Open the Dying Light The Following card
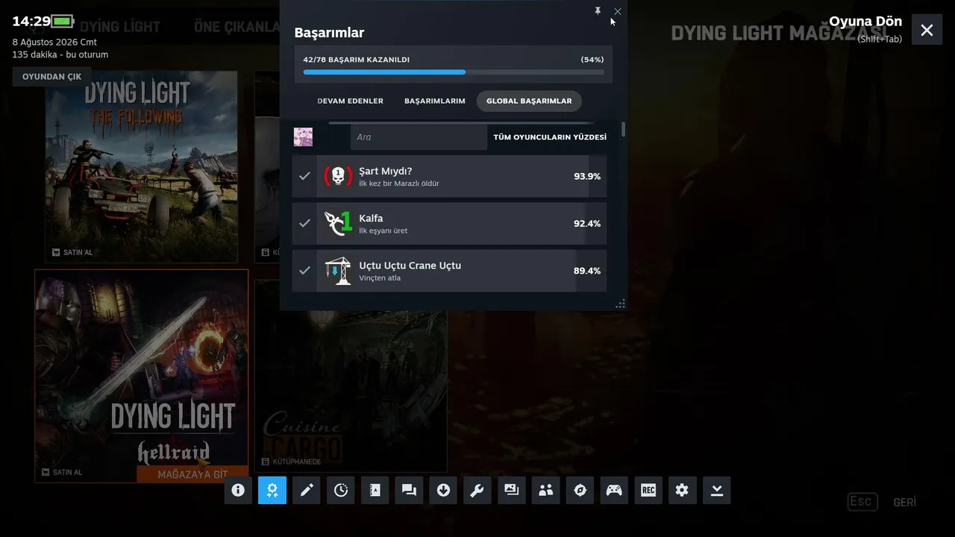Viewport: 955px width, 537px height. (x=142, y=166)
